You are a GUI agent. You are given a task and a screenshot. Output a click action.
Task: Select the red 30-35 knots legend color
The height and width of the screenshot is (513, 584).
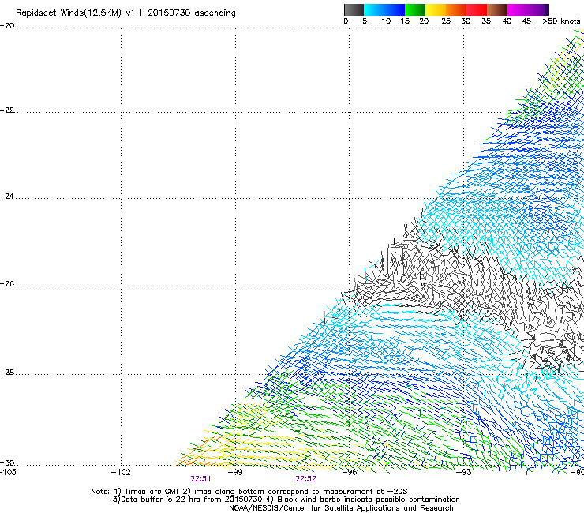pyautogui.click(x=477, y=9)
